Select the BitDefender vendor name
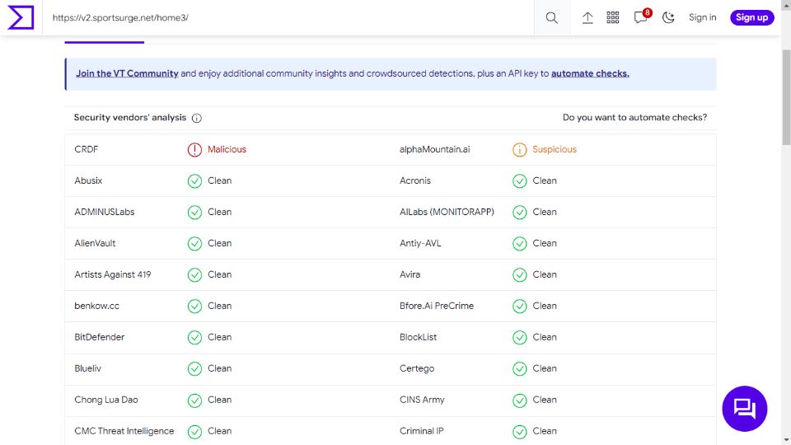The height and width of the screenshot is (445, 791). click(x=100, y=337)
